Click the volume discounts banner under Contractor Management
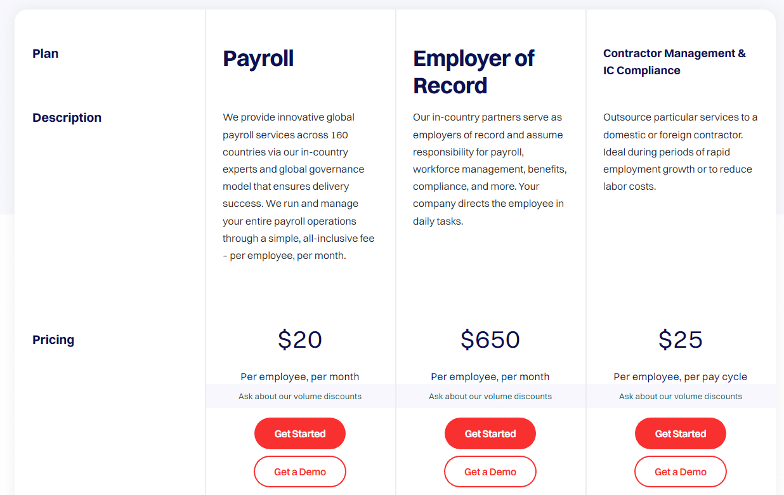This screenshot has height=495, width=784. [x=680, y=396]
